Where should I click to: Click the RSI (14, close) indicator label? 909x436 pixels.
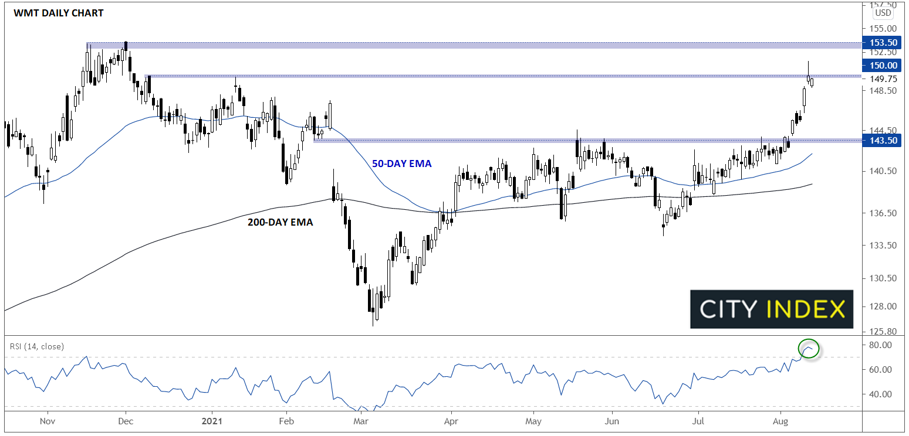click(37, 346)
